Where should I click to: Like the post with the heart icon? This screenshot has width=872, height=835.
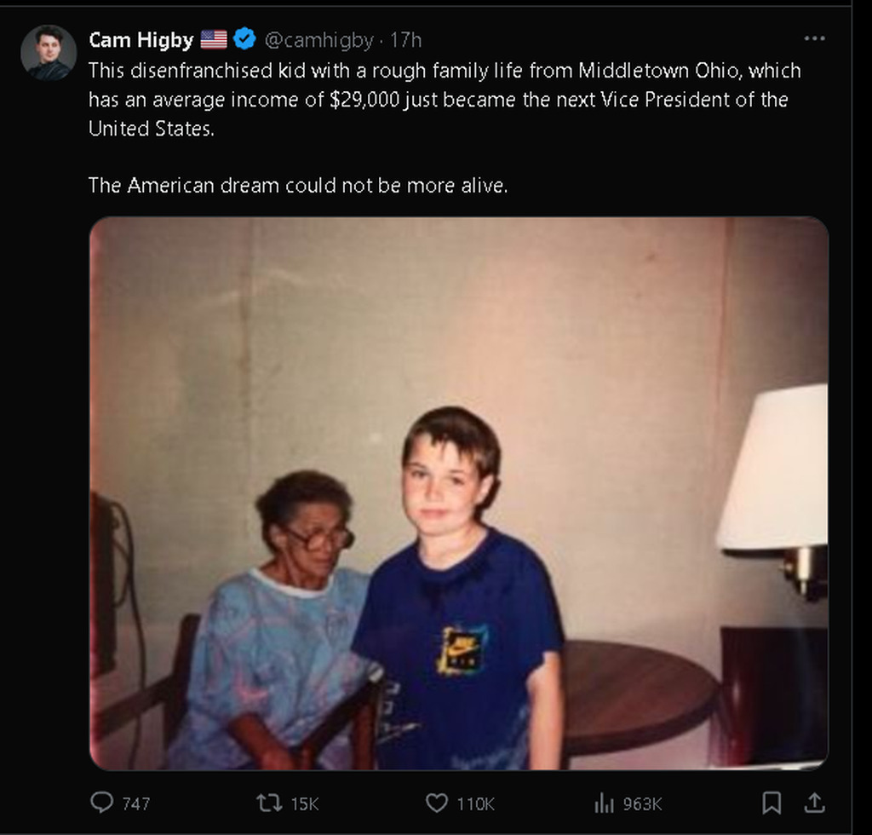(x=436, y=803)
